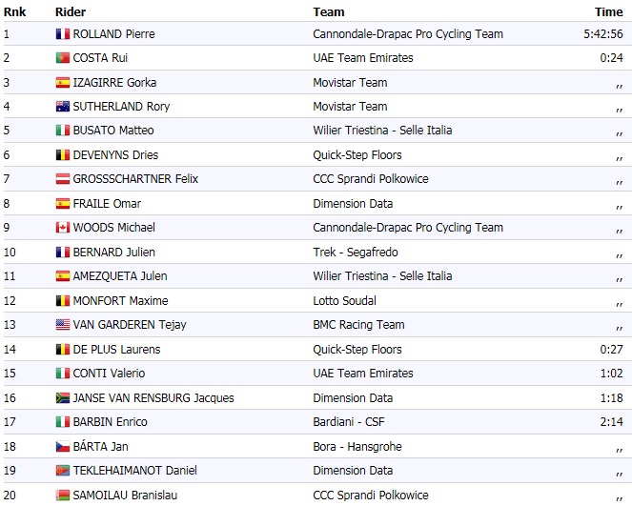
Task: Click the Time column header
Action: click(x=608, y=12)
